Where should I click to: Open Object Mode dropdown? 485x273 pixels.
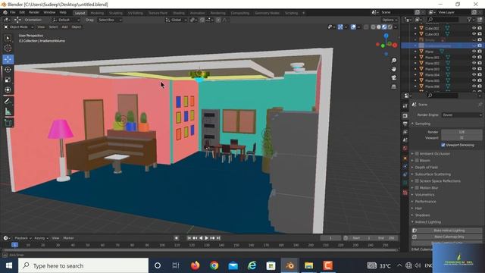(18, 27)
